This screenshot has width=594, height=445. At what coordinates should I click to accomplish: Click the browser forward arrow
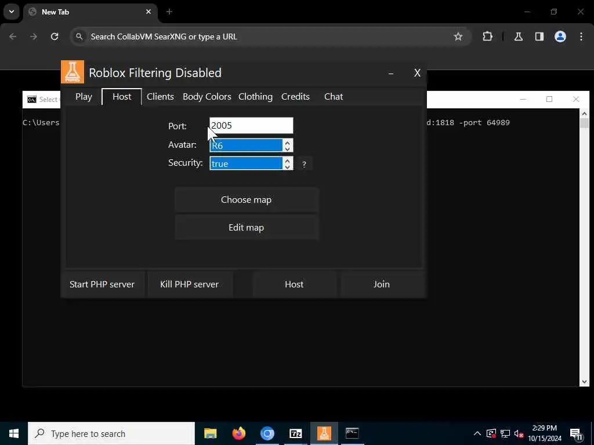click(x=34, y=37)
